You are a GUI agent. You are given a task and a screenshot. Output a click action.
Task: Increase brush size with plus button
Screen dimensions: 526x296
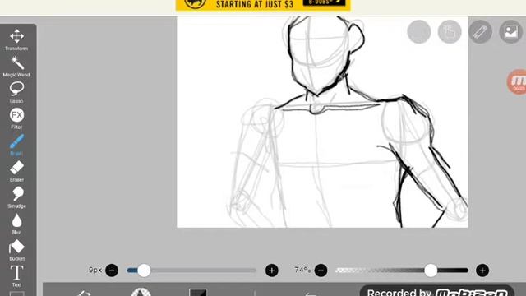point(272,271)
